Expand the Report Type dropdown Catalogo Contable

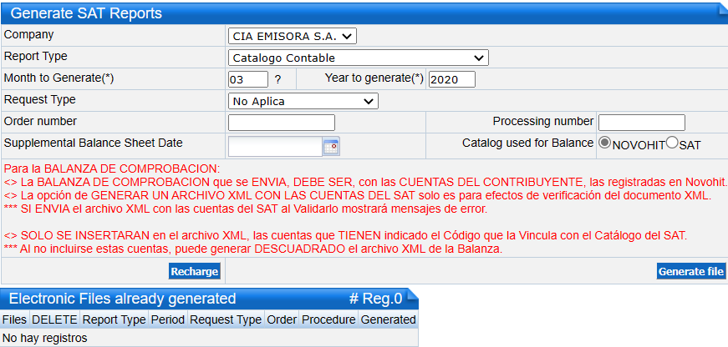click(x=358, y=58)
